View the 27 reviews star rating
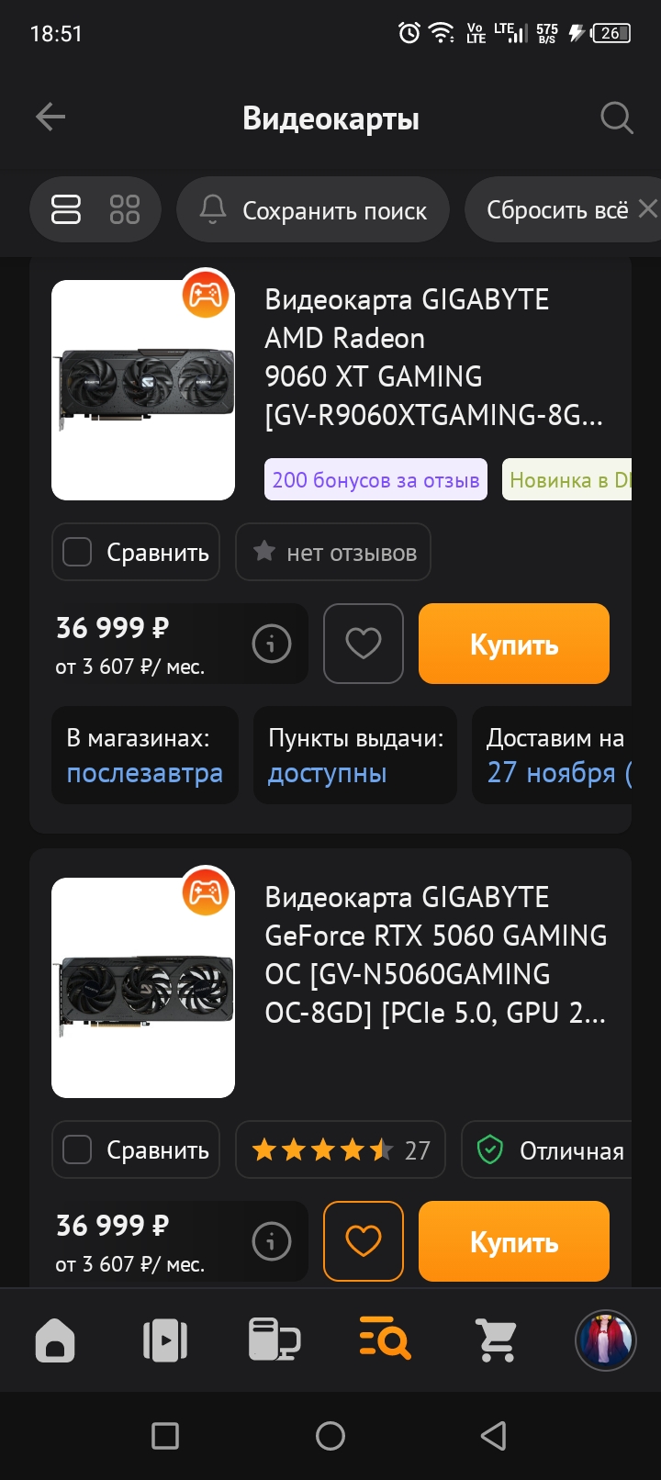The width and height of the screenshot is (661, 1480). pyautogui.click(x=341, y=1149)
